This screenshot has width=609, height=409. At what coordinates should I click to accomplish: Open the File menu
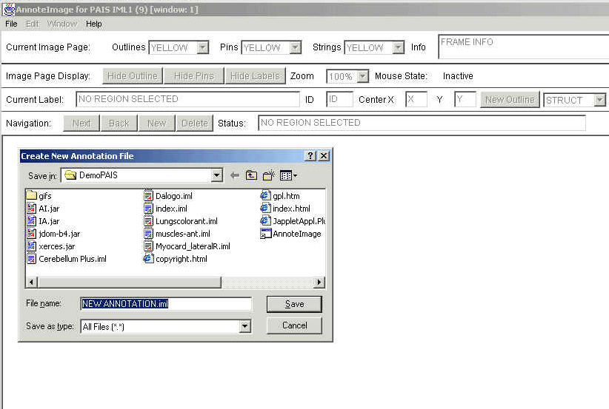tap(11, 24)
